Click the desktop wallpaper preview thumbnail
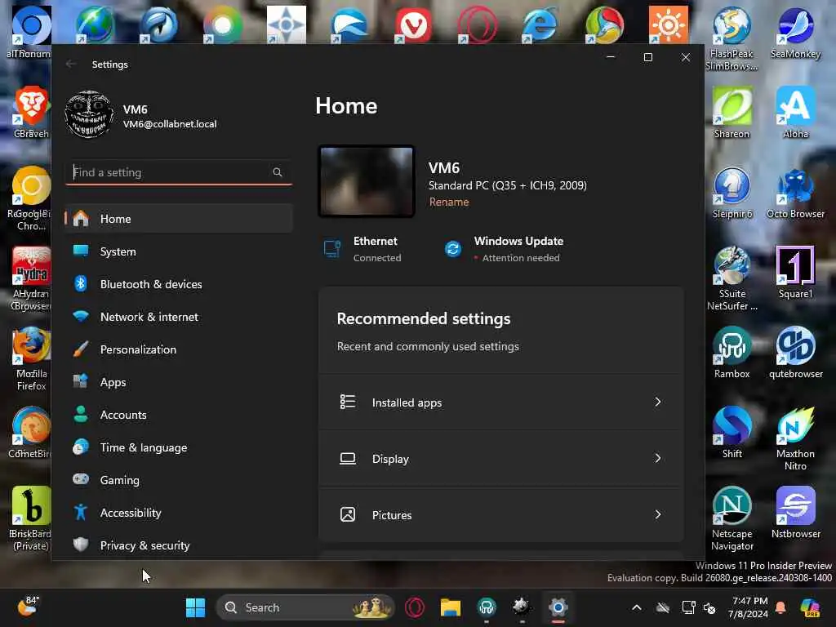This screenshot has height=627, width=836. click(367, 181)
